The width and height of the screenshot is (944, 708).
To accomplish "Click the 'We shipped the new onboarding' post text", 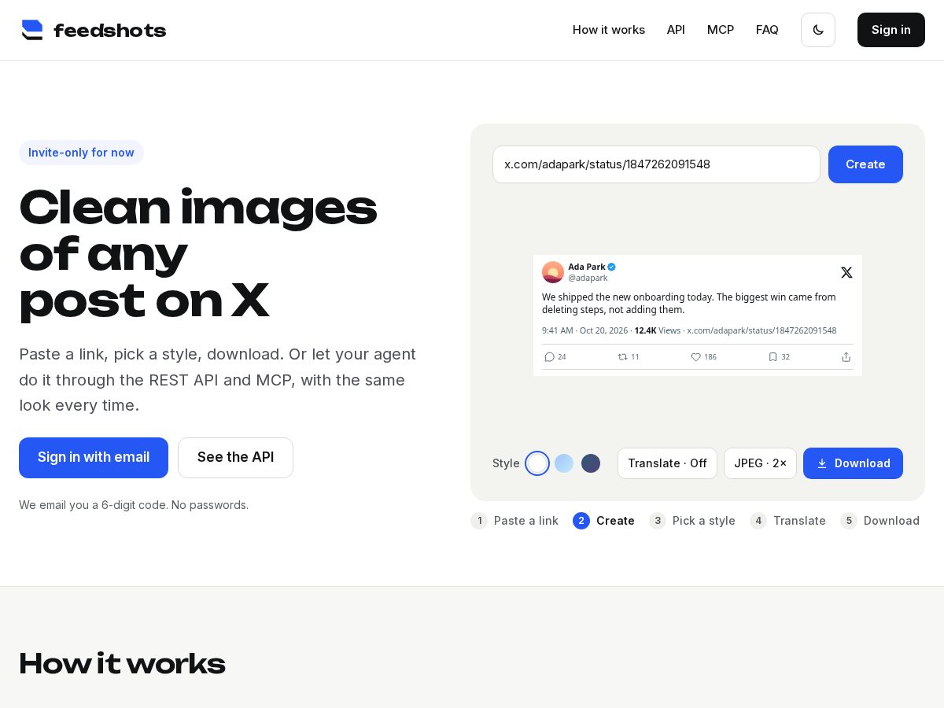I will click(689, 303).
